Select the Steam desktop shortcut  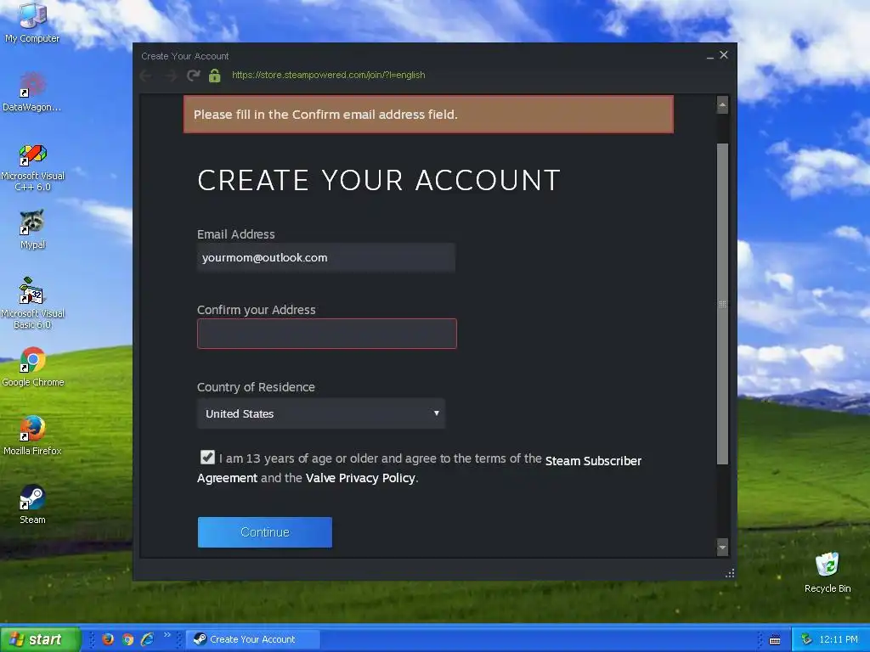32,504
